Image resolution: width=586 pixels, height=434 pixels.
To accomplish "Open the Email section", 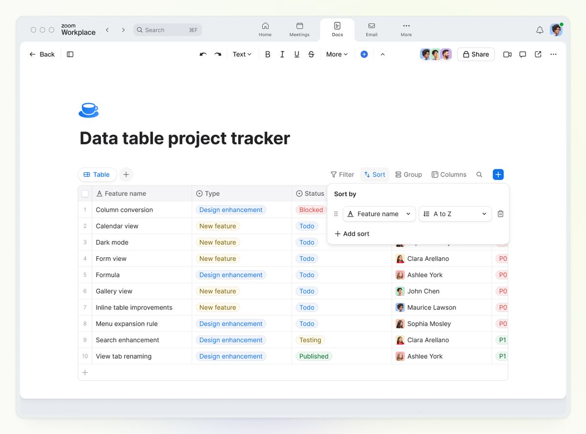I will coord(372,30).
